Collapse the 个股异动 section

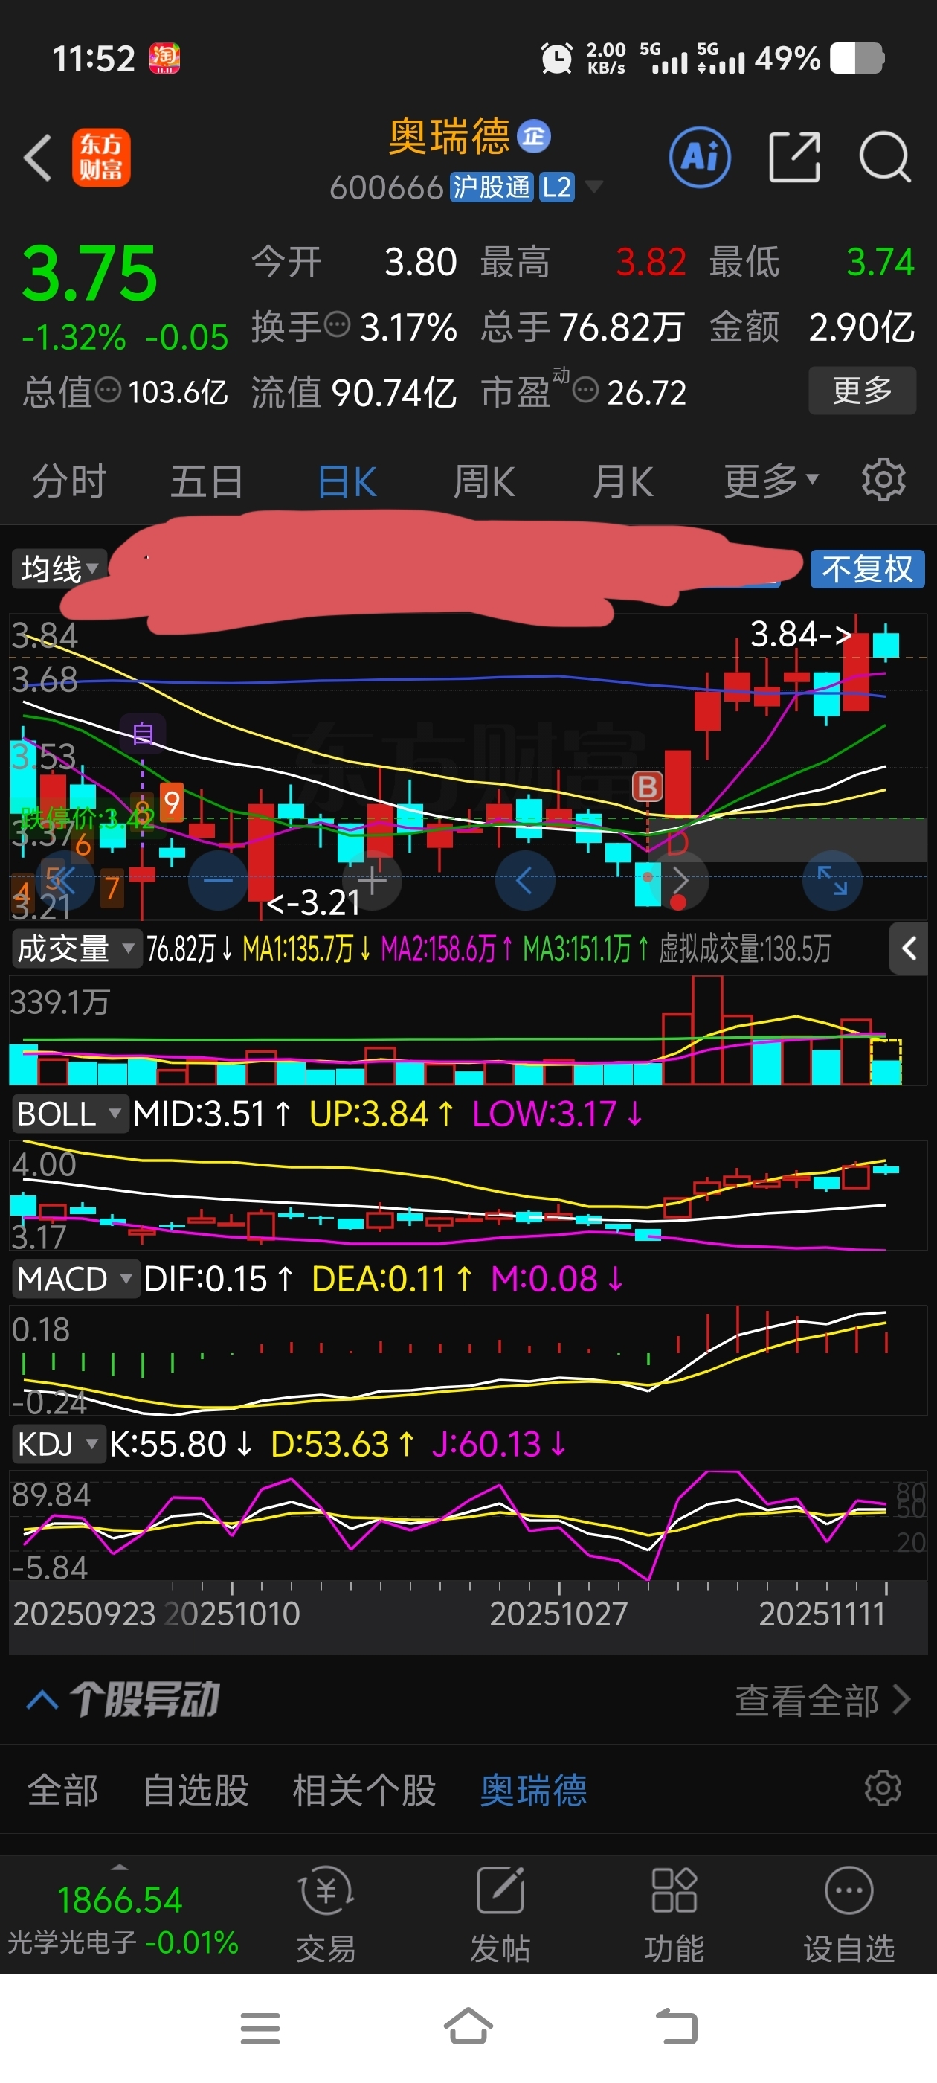pos(42,1699)
